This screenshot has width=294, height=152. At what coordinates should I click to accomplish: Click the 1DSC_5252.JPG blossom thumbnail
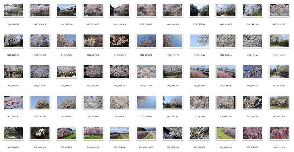[x=279, y=10]
